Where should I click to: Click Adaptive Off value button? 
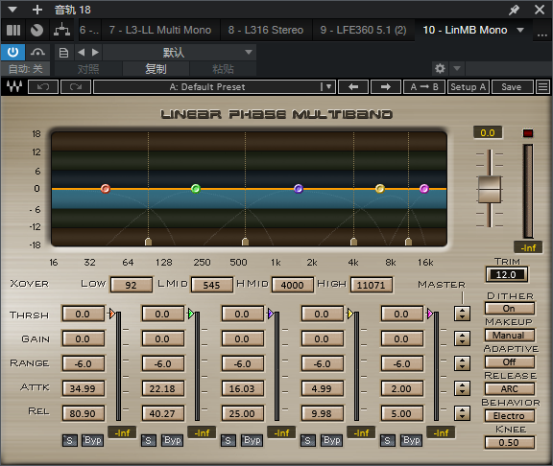[x=509, y=361]
